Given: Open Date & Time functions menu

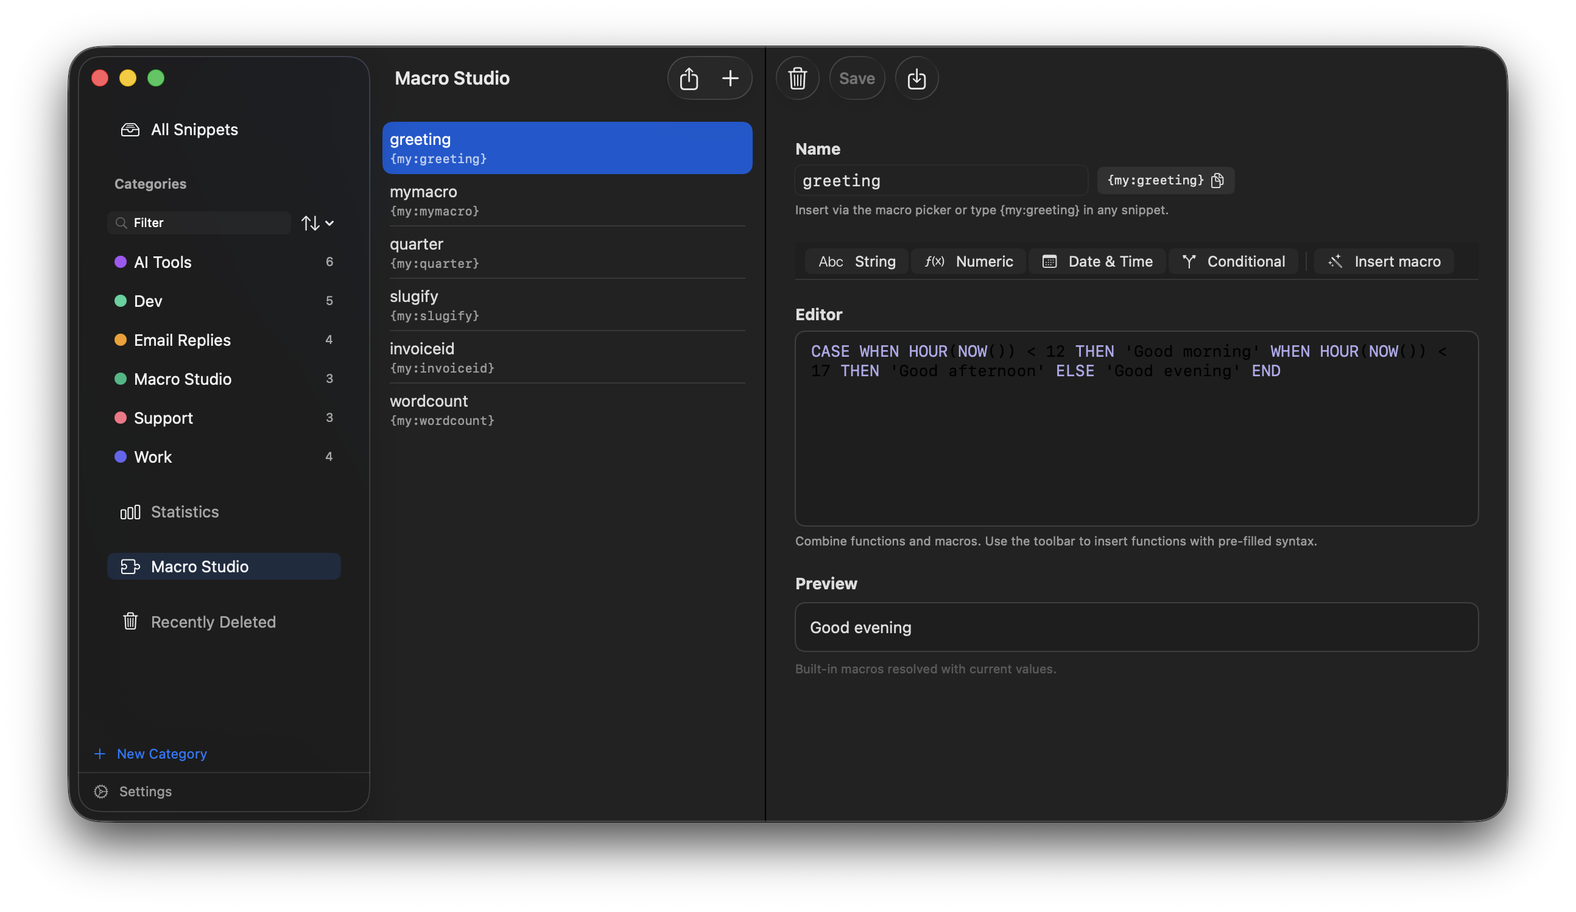Looking at the screenshot, I should (1097, 261).
